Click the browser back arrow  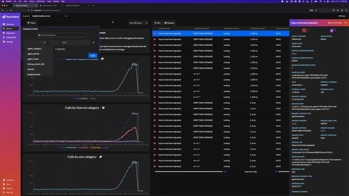[3, 10]
